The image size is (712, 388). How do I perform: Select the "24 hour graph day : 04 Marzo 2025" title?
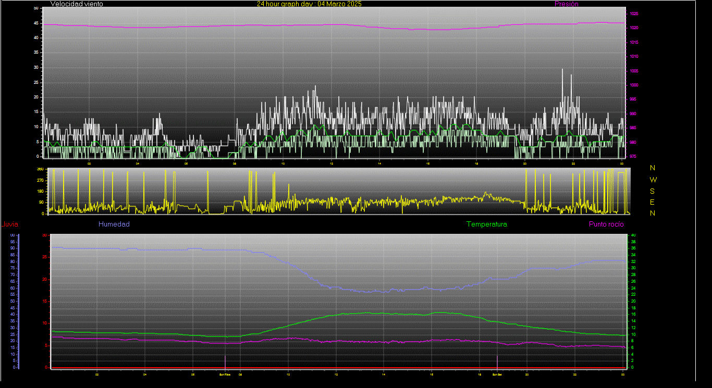[x=309, y=4]
